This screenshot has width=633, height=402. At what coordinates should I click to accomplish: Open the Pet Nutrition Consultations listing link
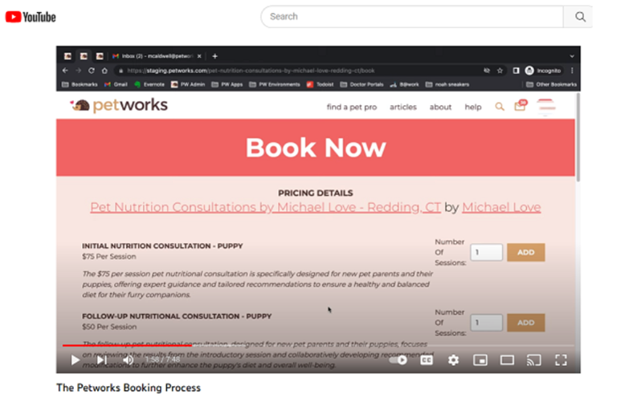pyautogui.click(x=265, y=207)
